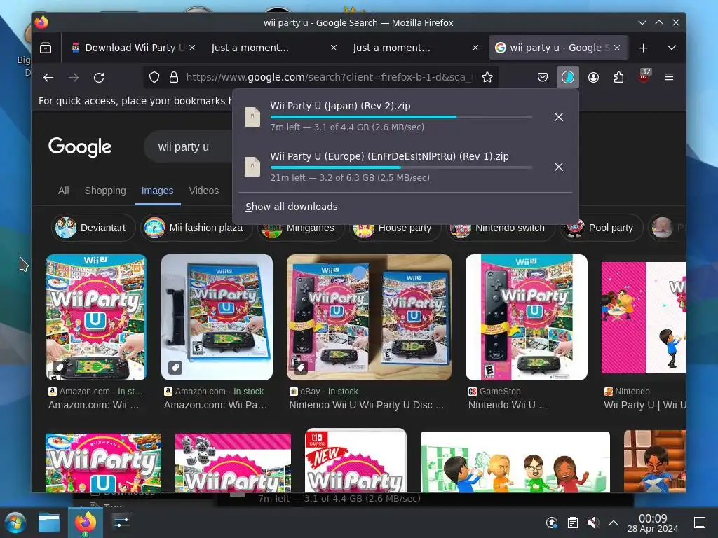718x538 pixels.
Task: Open tracking protection shield icon
Action: pos(154,77)
